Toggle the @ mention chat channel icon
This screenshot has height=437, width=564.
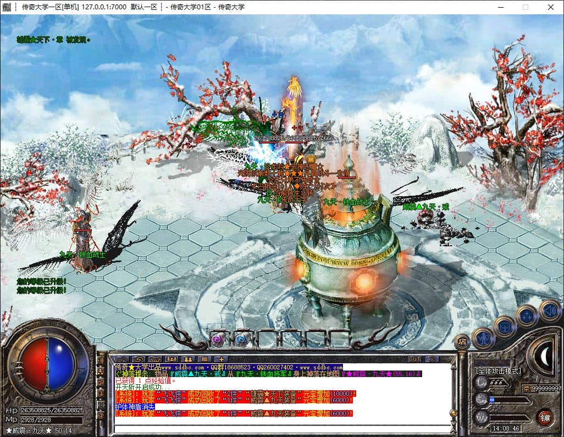pyautogui.click(x=101, y=416)
